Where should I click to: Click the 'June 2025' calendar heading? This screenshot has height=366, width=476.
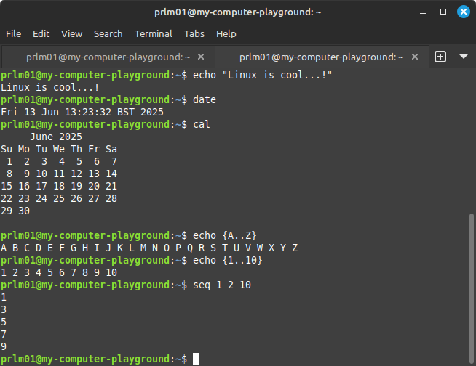point(56,137)
